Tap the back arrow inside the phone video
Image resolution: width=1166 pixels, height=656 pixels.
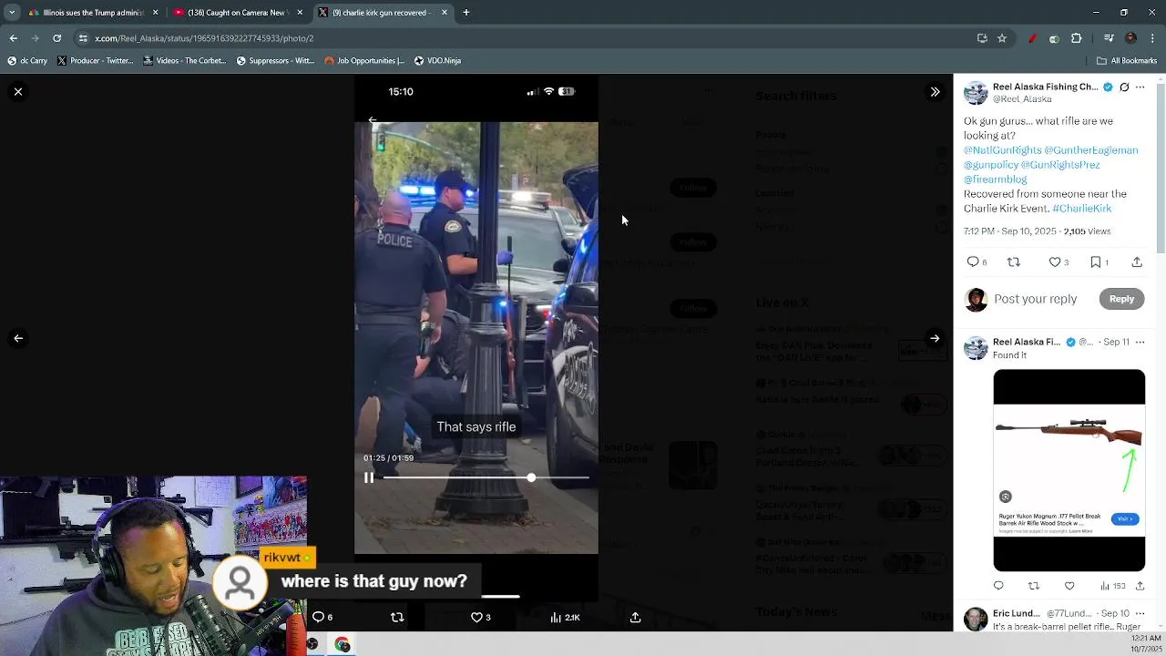pyautogui.click(x=373, y=120)
